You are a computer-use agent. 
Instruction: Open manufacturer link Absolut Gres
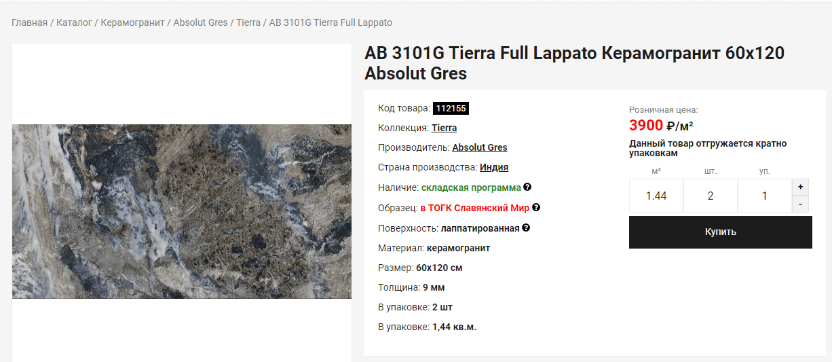click(x=480, y=147)
